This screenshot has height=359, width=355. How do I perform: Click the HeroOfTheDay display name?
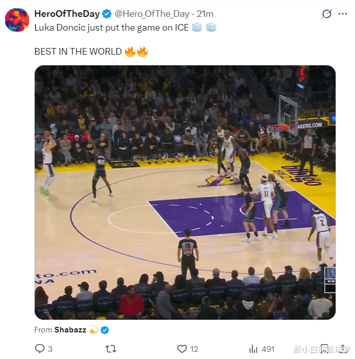(67, 14)
